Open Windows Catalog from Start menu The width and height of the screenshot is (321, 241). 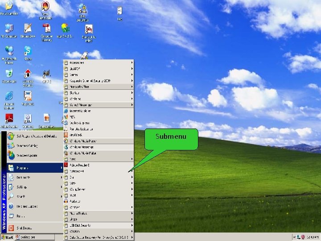point(35,145)
